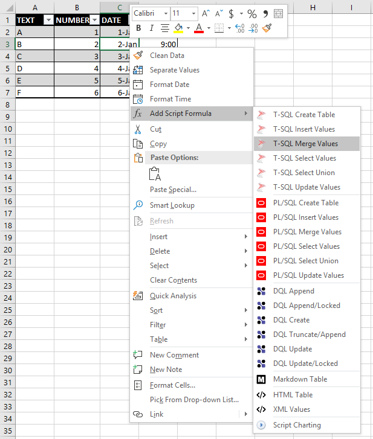
Task: Open Add Script Formula submenu
Action: click(192, 114)
